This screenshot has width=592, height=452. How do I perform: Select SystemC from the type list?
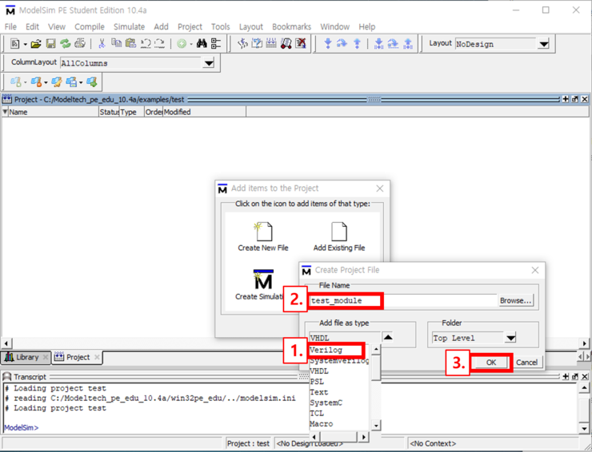pyautogui.click(x=338, y=402)
